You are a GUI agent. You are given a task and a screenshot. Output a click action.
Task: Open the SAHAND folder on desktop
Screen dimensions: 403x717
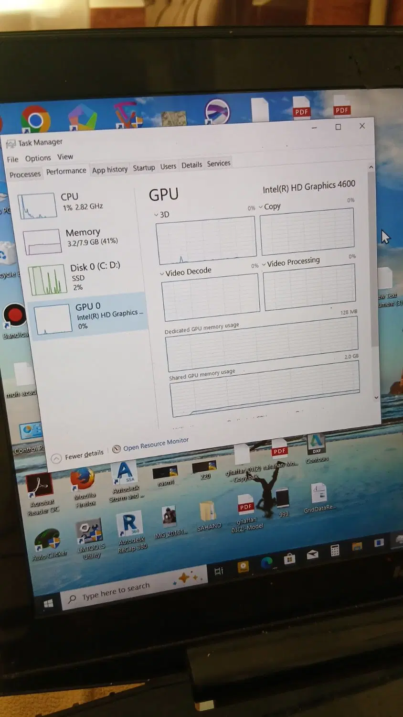(209, 516)
